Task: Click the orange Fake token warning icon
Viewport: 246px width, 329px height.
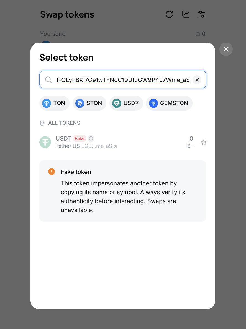Action: coord(52,171)
